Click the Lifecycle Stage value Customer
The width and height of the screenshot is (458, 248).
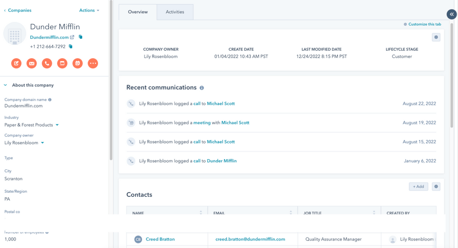coord(402,57)
